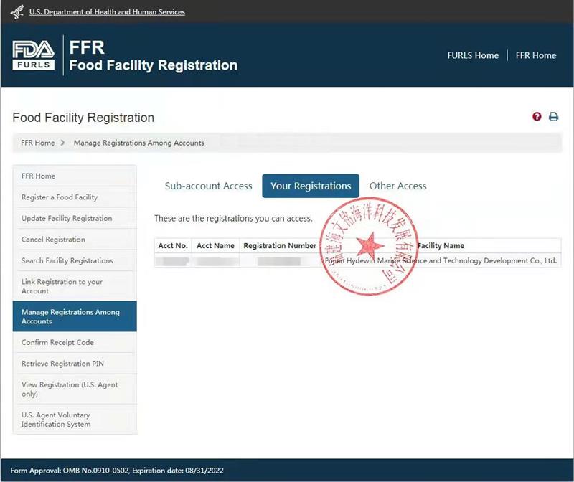Click the red help question mark icon

click(537, 117)
